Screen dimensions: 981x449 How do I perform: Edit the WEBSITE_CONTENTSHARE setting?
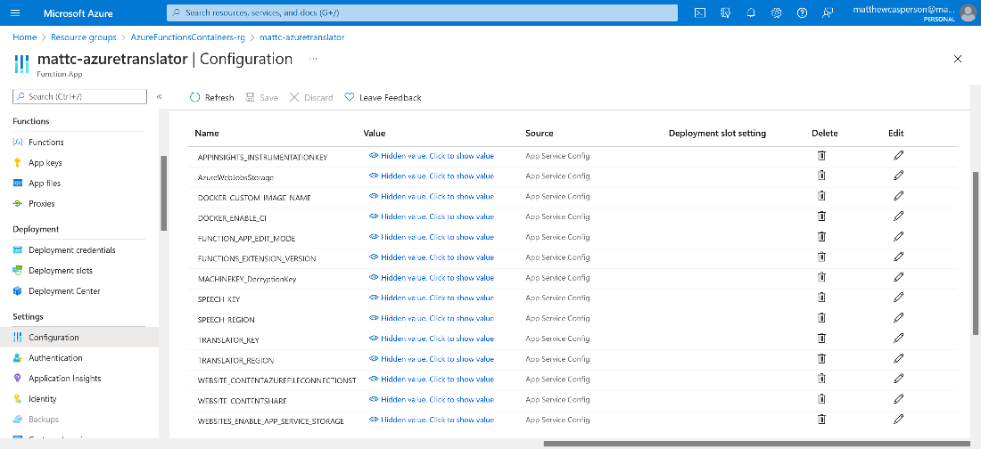898,399
